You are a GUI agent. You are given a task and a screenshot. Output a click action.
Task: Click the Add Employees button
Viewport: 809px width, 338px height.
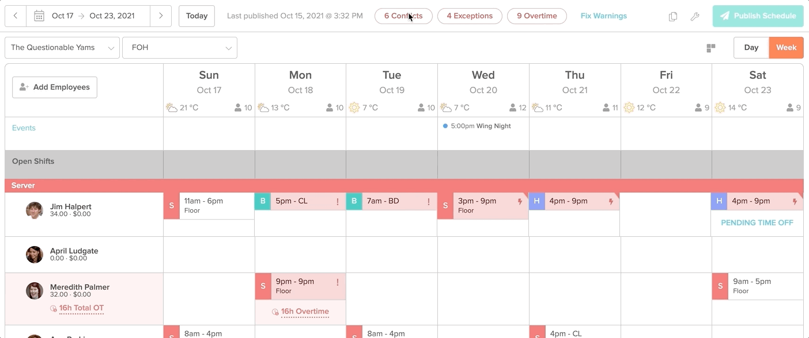(x=55, y=87)
